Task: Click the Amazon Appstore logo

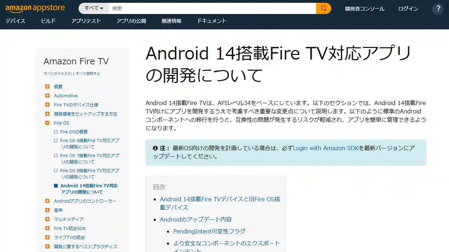Action: click(x=35, y=8)
